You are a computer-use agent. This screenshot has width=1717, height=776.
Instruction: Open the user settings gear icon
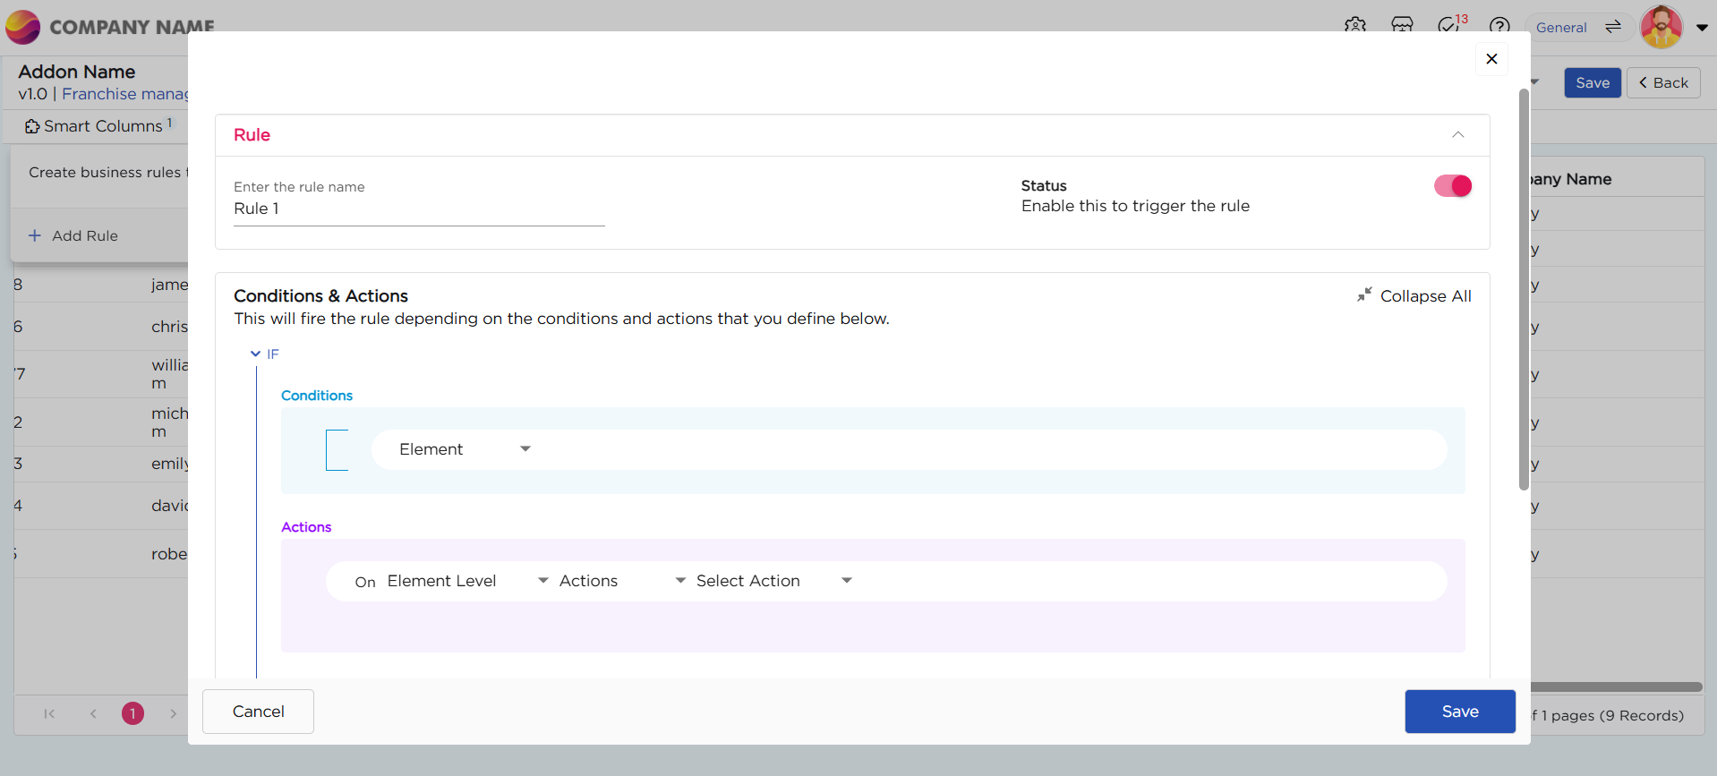1354,25
